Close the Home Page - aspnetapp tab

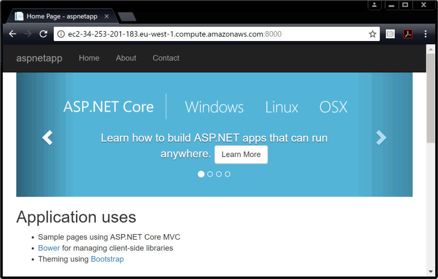(107, 16)
